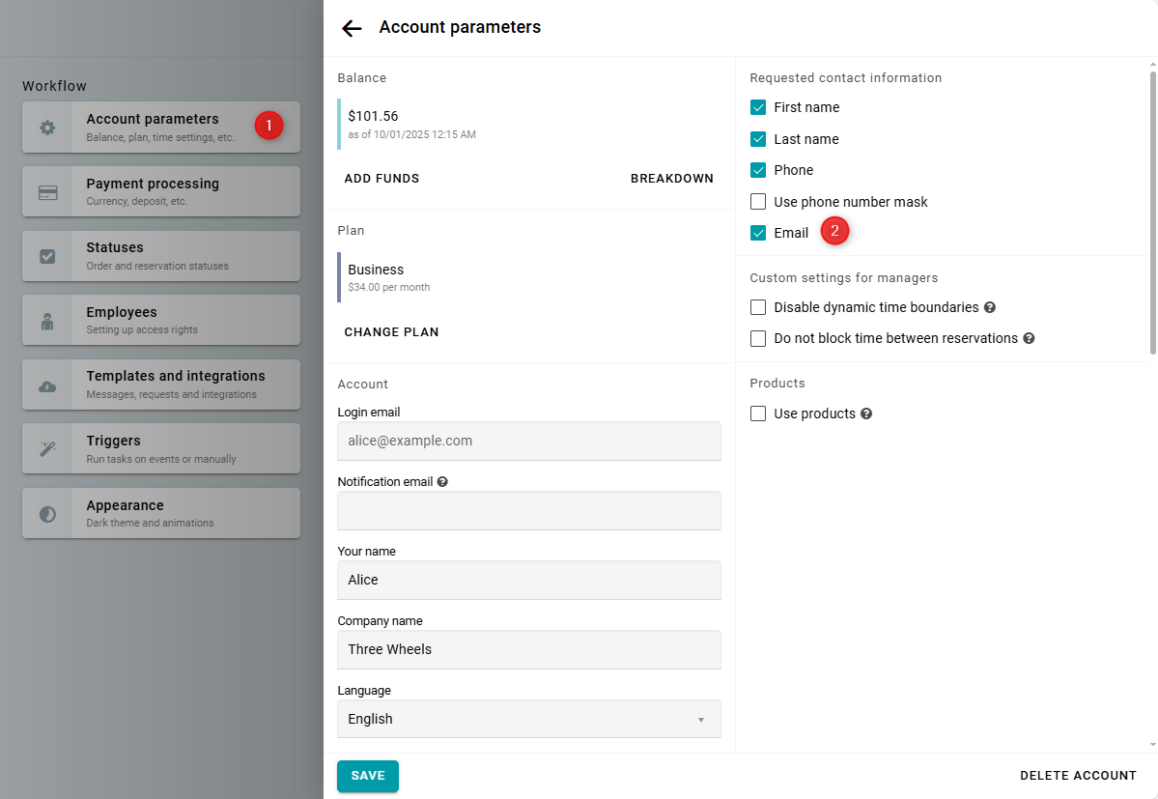Uncheck the Email contact checkbox
The width and height of the screenshot is (1158, 799).
coord(758,233)
